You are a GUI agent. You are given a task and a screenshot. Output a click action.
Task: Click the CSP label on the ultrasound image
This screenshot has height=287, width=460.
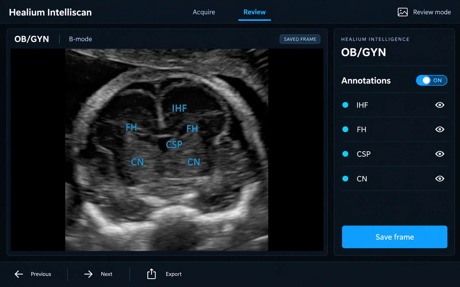click(174, 144)
